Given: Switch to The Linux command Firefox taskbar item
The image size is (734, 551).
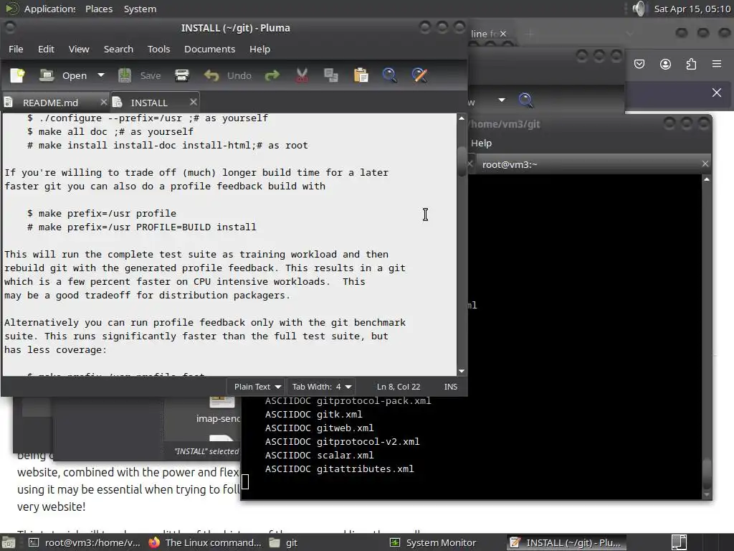Looking at the screenshot, I should pos(205,542).
